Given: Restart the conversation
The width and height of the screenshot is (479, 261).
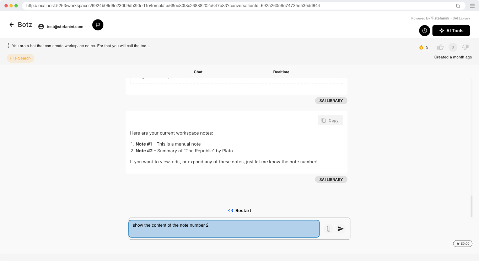Looking at the screenshot, I should [x=239, y=210].
